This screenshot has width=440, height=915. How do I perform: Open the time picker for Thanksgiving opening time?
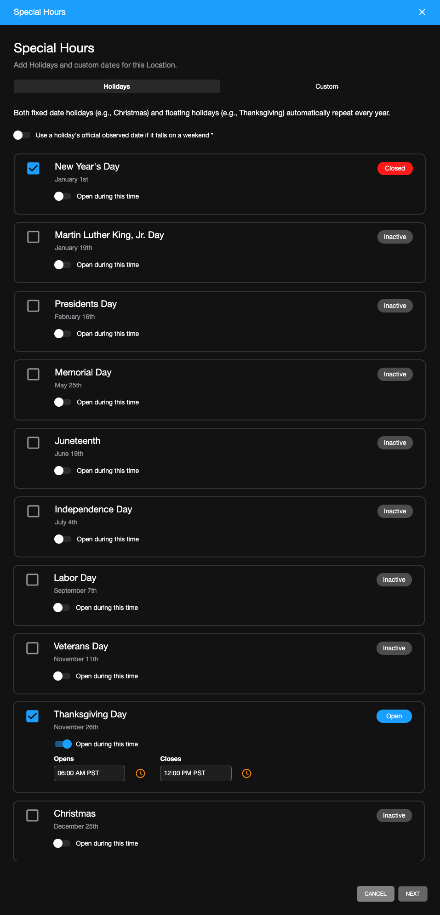pyautogui.click(x=140, y=773)
